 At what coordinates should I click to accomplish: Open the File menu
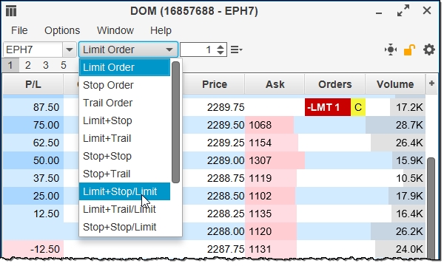tap(19, 30)
